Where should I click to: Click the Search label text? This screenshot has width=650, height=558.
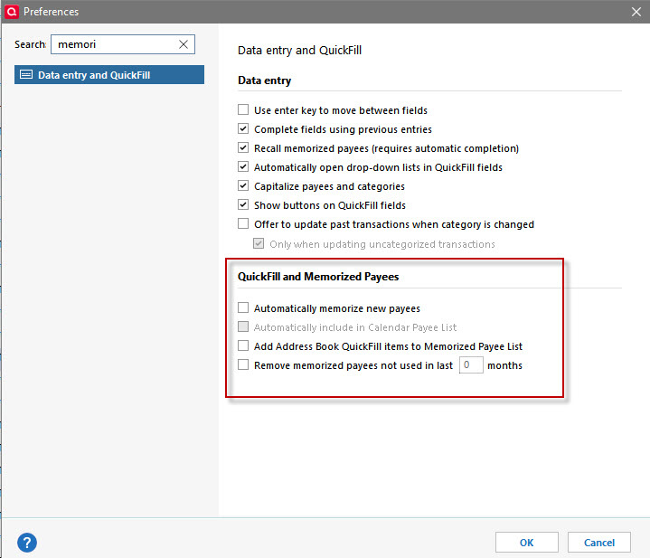pos(30,44)
